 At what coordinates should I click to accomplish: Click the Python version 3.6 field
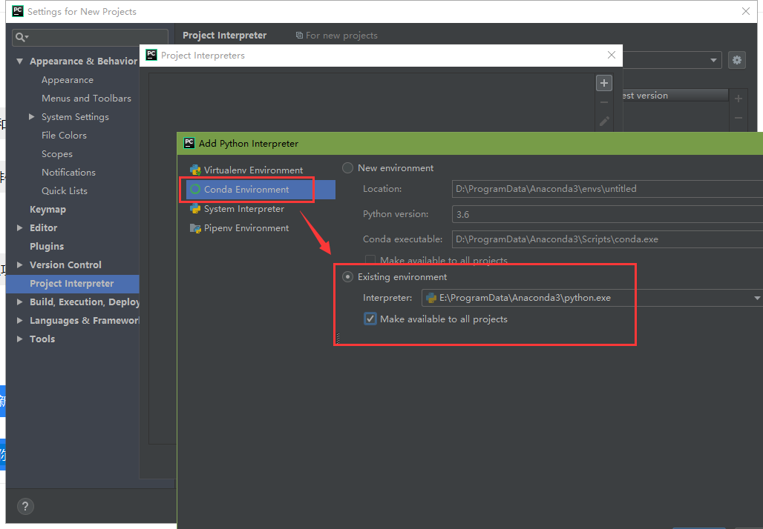tap(607, 214)
